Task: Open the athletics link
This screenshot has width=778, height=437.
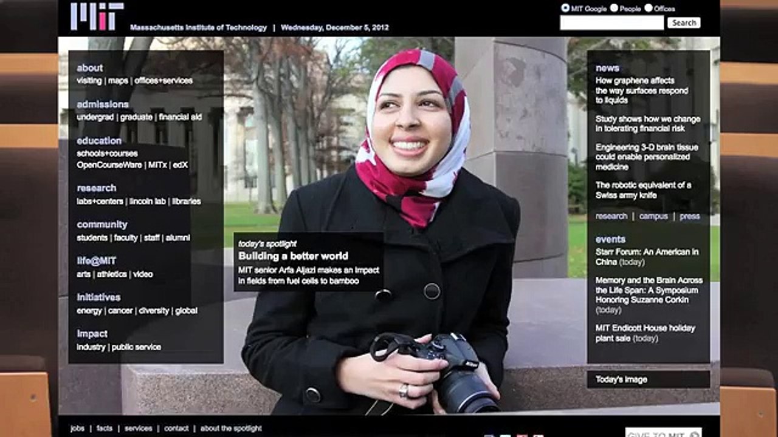Action: (x=112, y=274)
